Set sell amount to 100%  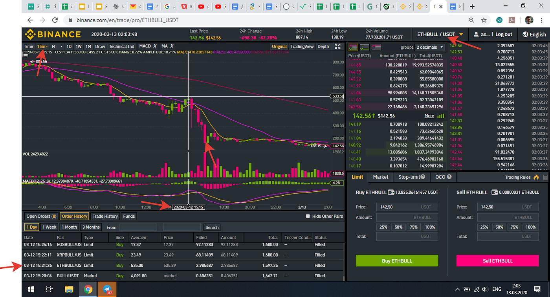point(531,227)
